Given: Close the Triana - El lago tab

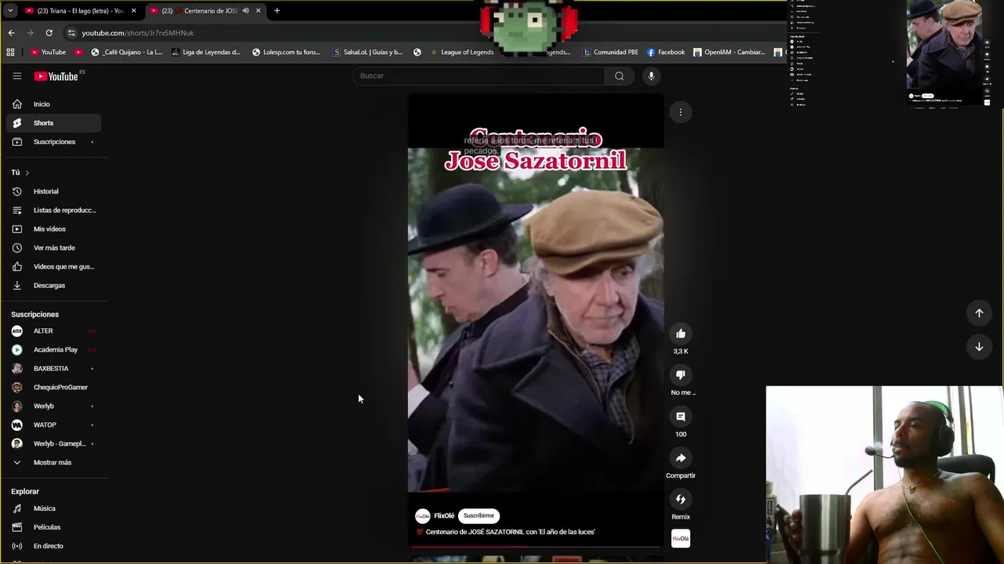Looking at the screenshot, I should [x=134, y=11].
